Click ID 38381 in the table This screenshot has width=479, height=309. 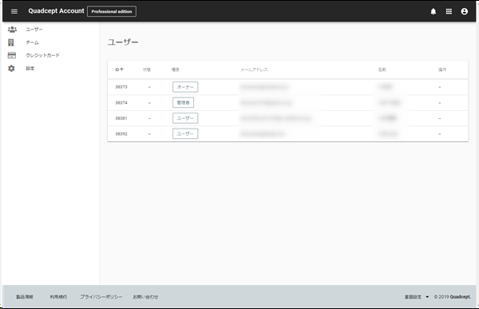[x=121, y=118]
